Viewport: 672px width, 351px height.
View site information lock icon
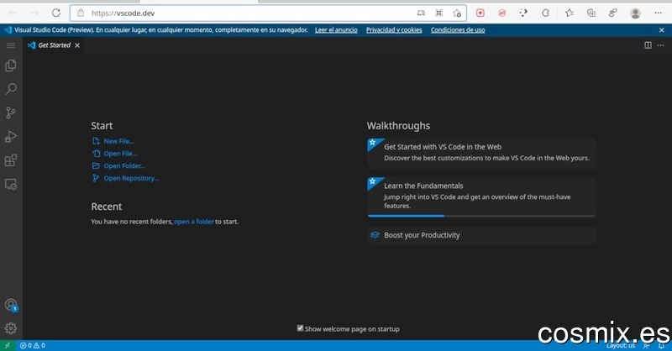coord(81,13)
